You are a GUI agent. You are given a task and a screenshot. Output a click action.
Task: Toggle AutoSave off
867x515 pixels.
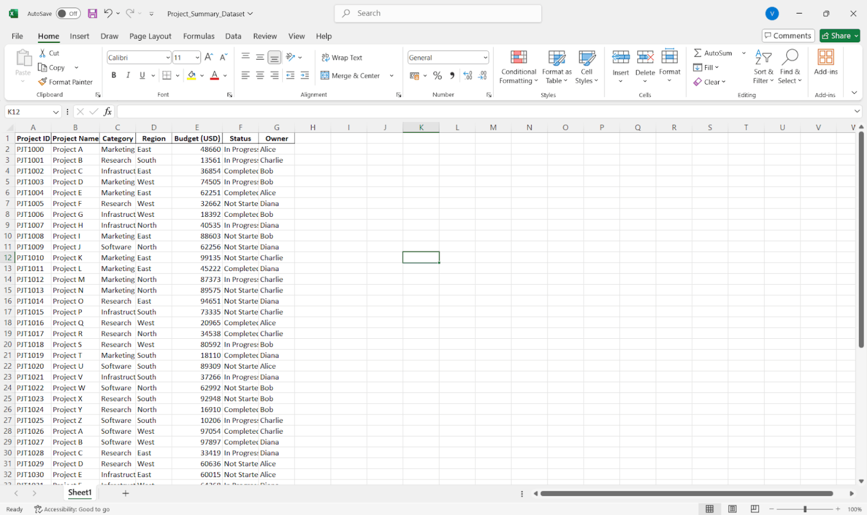68,13
